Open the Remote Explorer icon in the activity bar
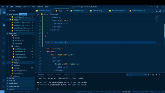The width and height of the screenshot is (165, 93). click(3, 37)
